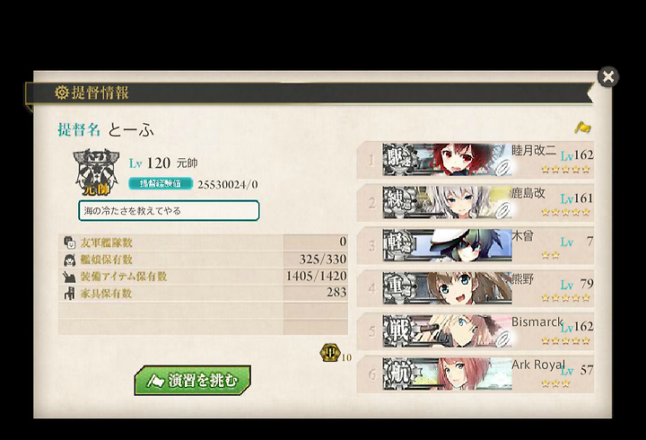646x440 pixels.
Task: Close the admiral info panel with X
Action: pyautogui.click(x=608, y=76)
